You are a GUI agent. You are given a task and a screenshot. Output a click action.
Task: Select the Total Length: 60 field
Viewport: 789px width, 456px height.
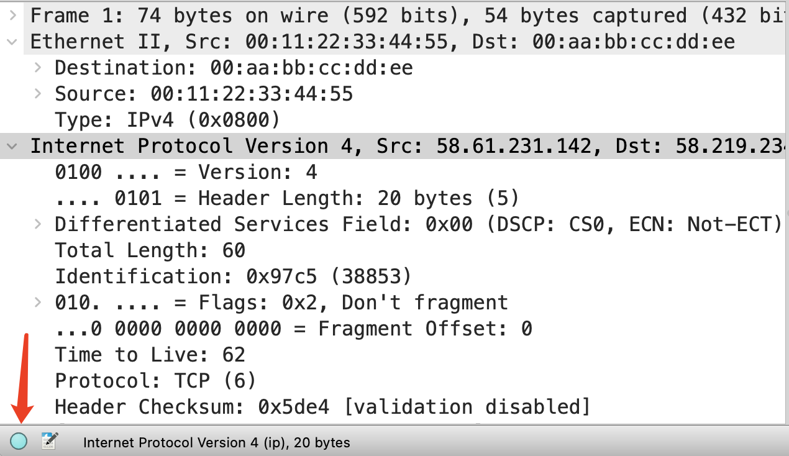click(x=150, y=250)
